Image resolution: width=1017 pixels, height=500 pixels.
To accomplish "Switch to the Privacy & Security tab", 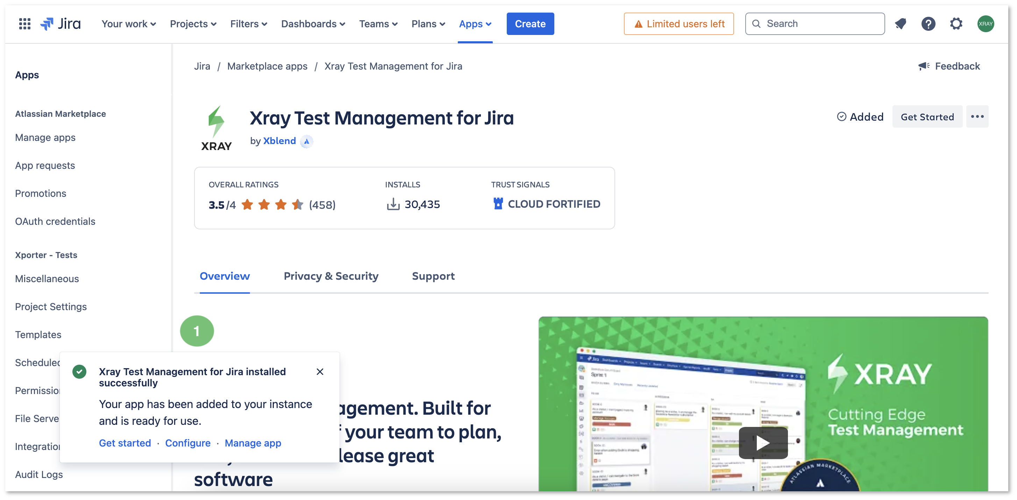I will point(331,276).
